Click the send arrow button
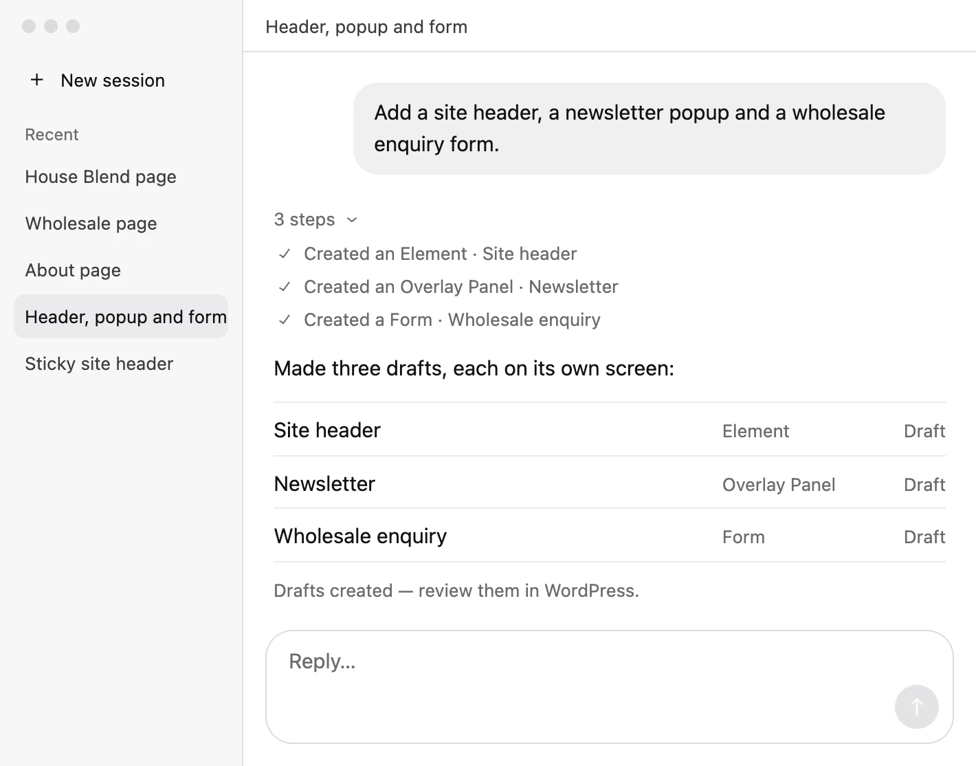Image resolution: width=976 pixels, height=766 pixels. pos(916,706)
